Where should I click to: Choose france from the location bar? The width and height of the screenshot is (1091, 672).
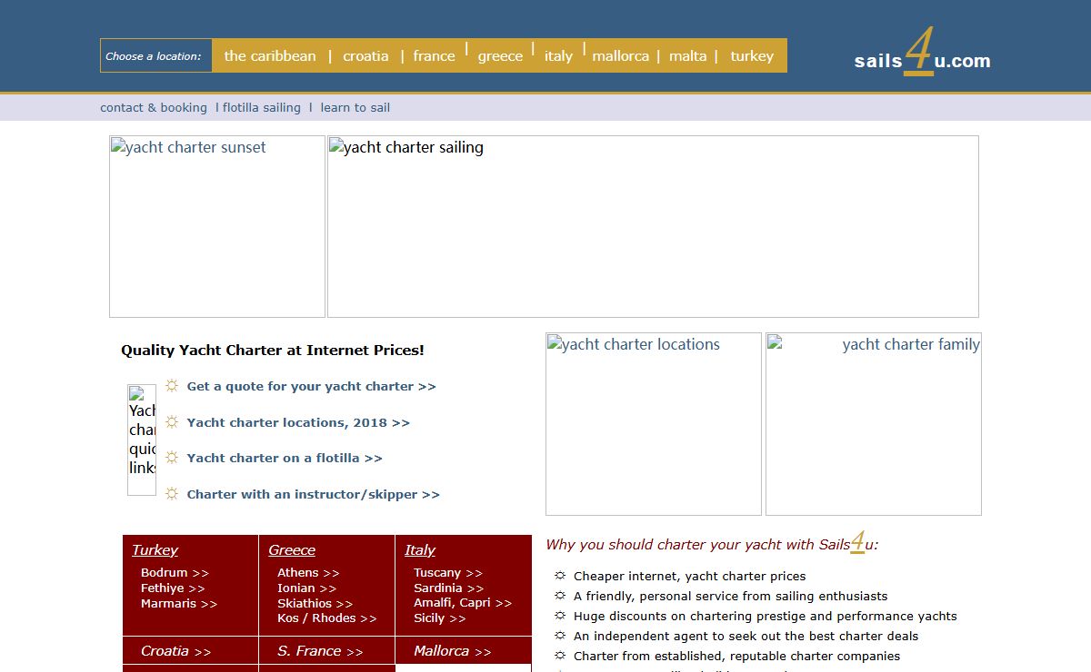click(x=434, y=55)
